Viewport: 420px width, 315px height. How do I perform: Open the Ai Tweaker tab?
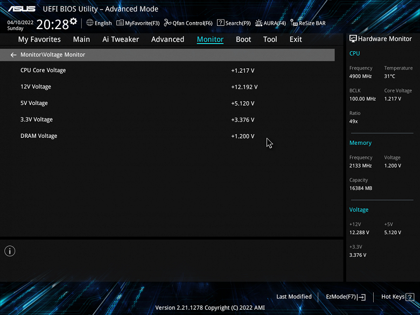121,39
